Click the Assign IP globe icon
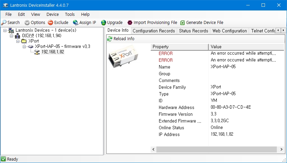This screenshot has width=287, height=163. 75,23
